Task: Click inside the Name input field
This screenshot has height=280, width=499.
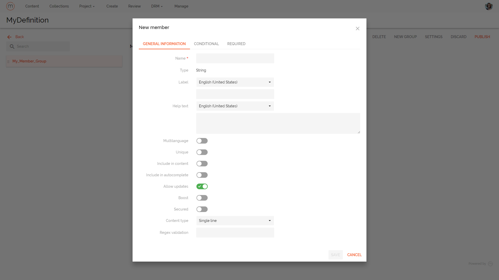Action: point(235,58)
